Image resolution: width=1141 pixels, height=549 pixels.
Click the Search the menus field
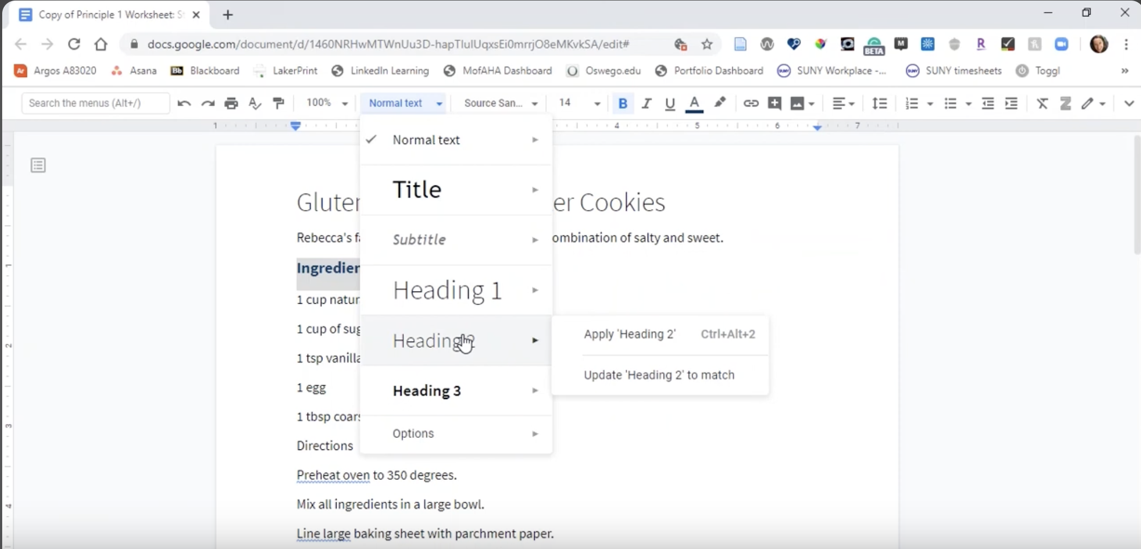pos(96,103)
